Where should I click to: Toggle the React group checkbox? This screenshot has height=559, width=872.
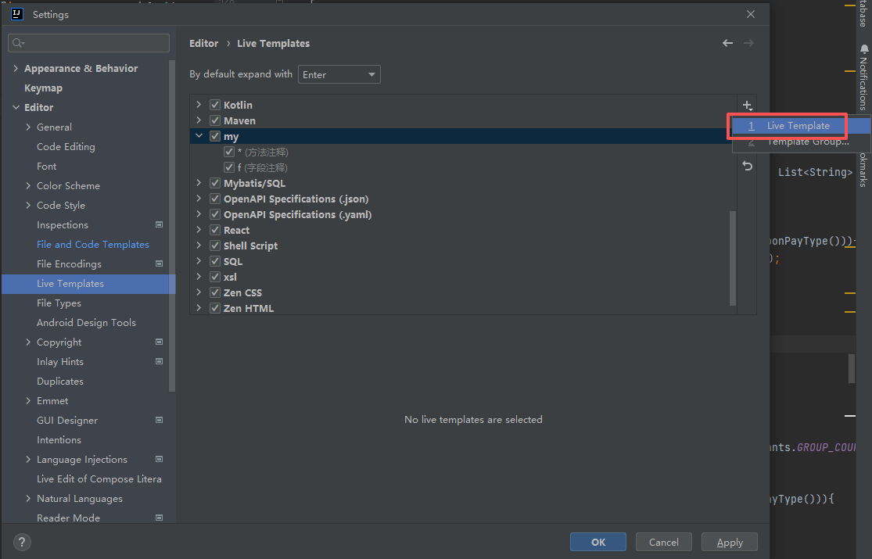pos(214,230)
